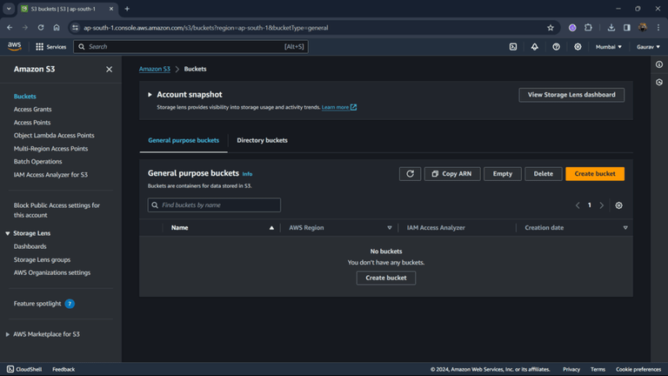668x376 pixels.
Task: Open Block Public Access settings
Action: [57, 210]
